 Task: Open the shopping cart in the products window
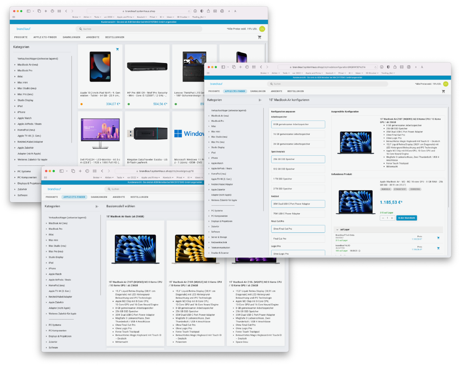pos(259,37)
